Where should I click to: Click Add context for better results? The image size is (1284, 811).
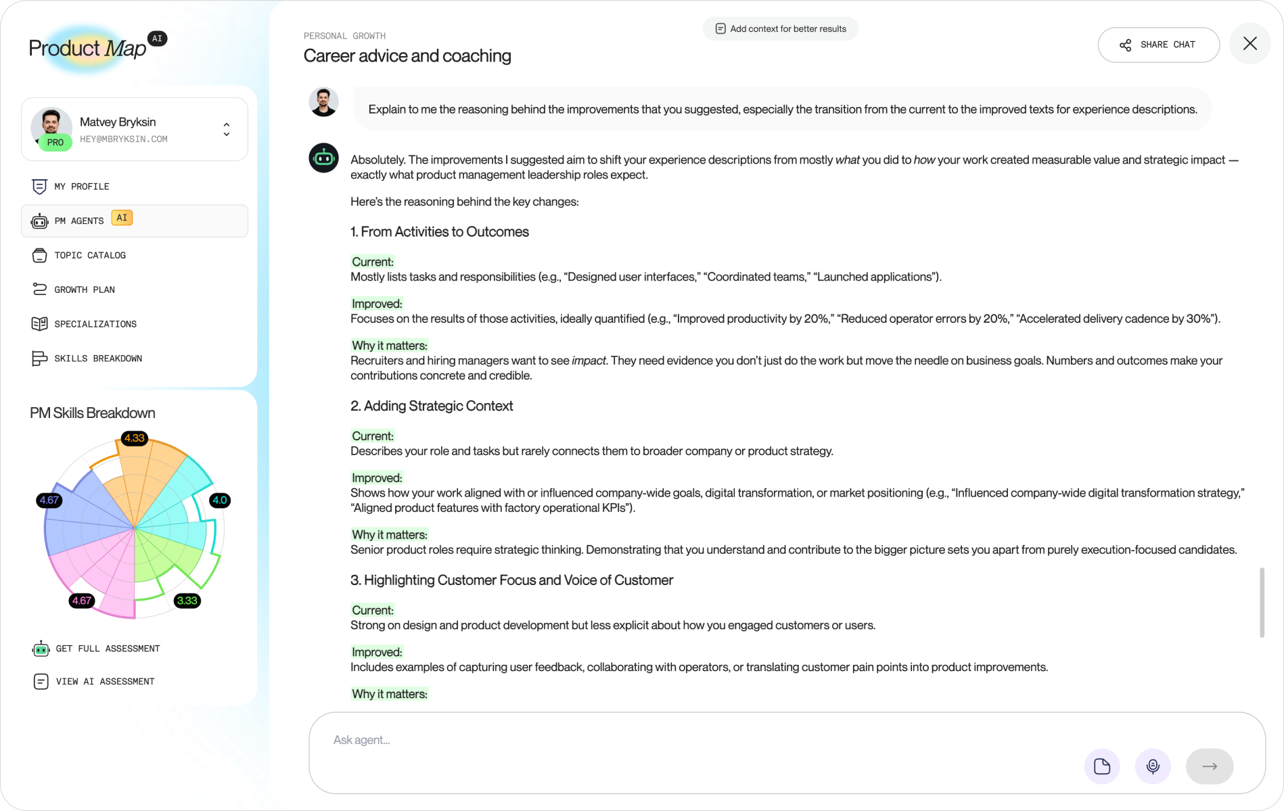point(781,29)
